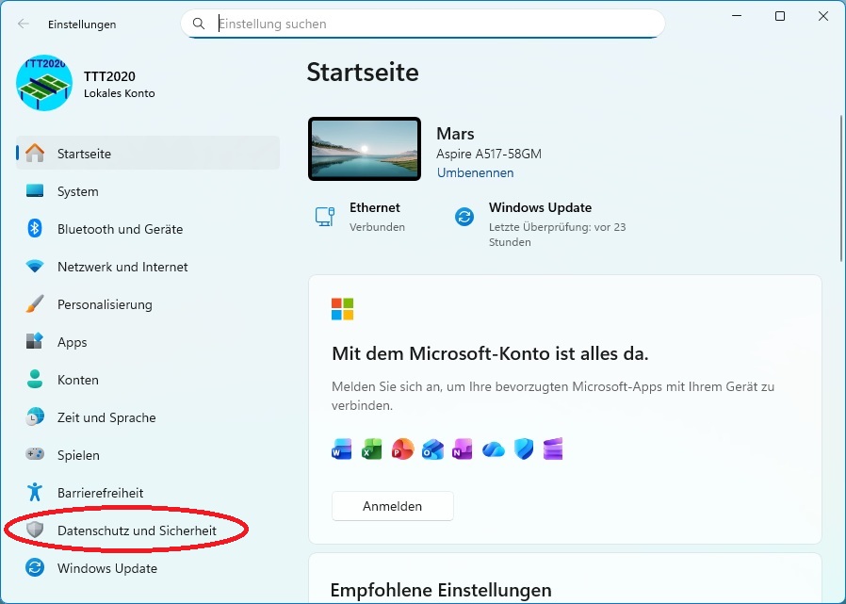The height and width of the screenshot is (604, 846).
Task: Click the Umbenennen link
Action: pos(475,172)
